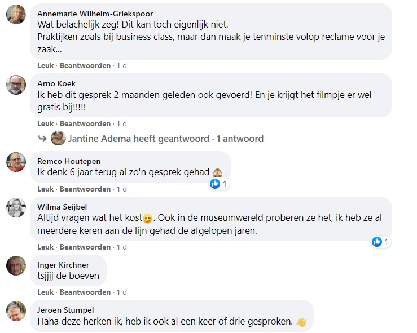Click Beantwoorden under Wilma Seijbel's comment
This screenshot has width=417, height=333.
(x=85, y=247)
